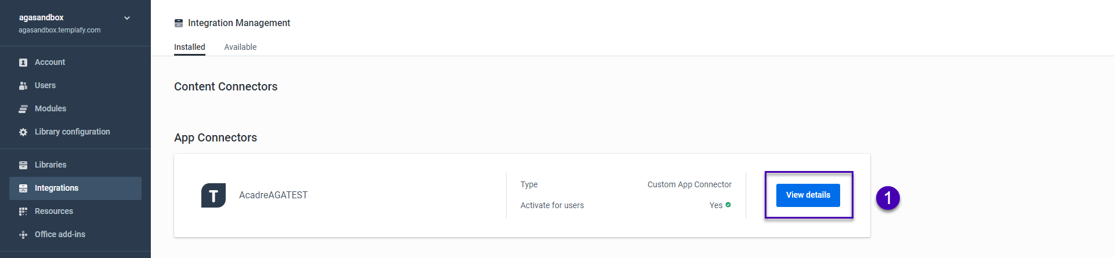1114x258 pixels.
Task: Click the AcadreAGATEST connector name
Action: 273,195
